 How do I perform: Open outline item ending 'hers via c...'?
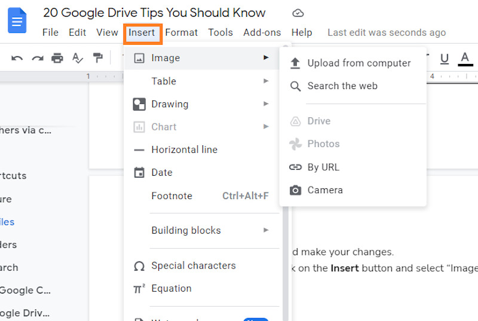coord(26,130)
